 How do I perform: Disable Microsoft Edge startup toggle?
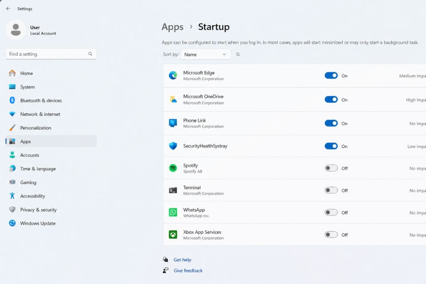click(x=331, y=75)
